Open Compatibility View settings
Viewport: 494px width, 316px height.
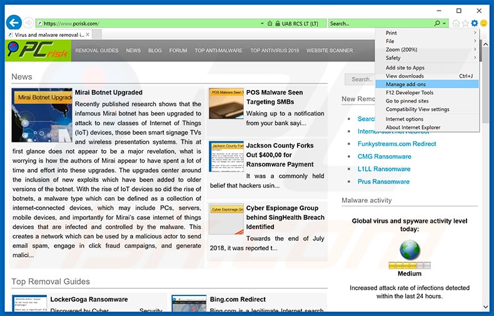pos(427,109)
